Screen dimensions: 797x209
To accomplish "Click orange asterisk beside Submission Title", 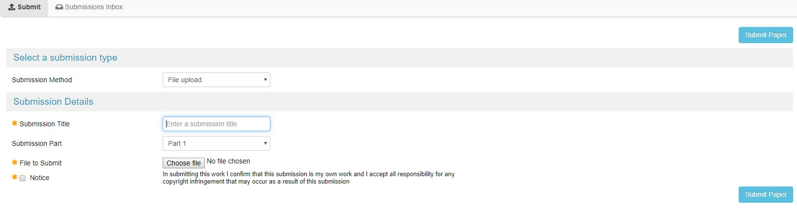I will pyautogui.click(x=15, y=123).
